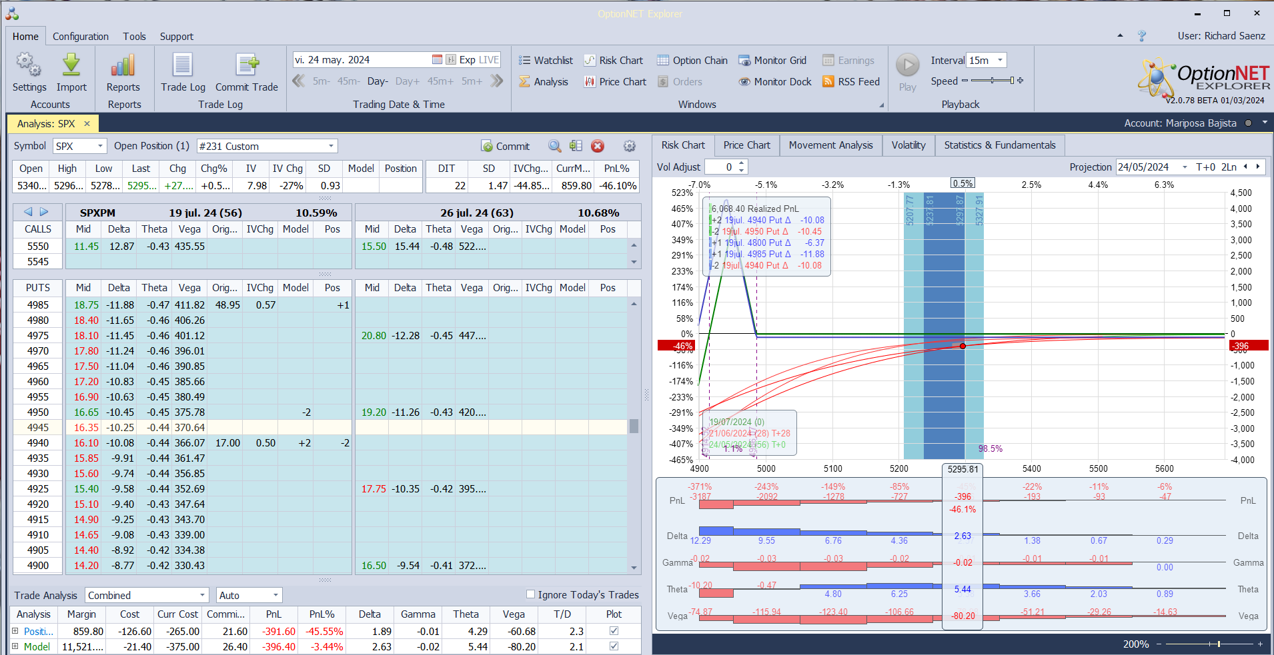The image size is (1274, 655).
Task: Click the Import download arrow icon
Action: click(x=71, y=65)
